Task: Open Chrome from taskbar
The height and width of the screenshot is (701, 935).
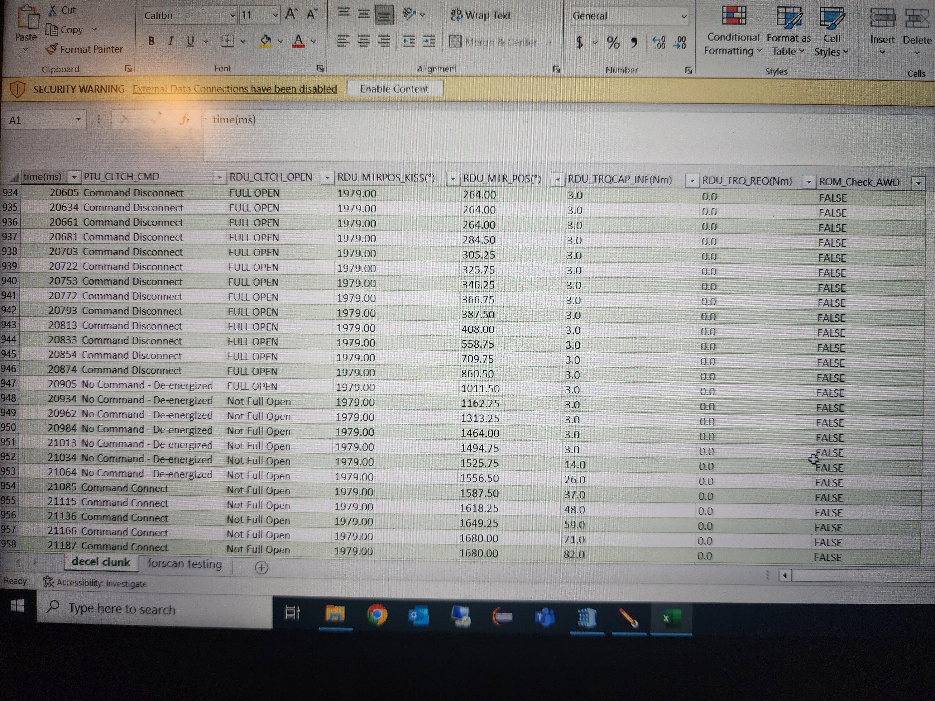Action: (x=376, y=615)
